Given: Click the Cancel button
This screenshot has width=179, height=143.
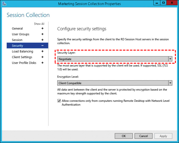Looking at the screenshot, I should pyautogui.click(x=143, y=136).
